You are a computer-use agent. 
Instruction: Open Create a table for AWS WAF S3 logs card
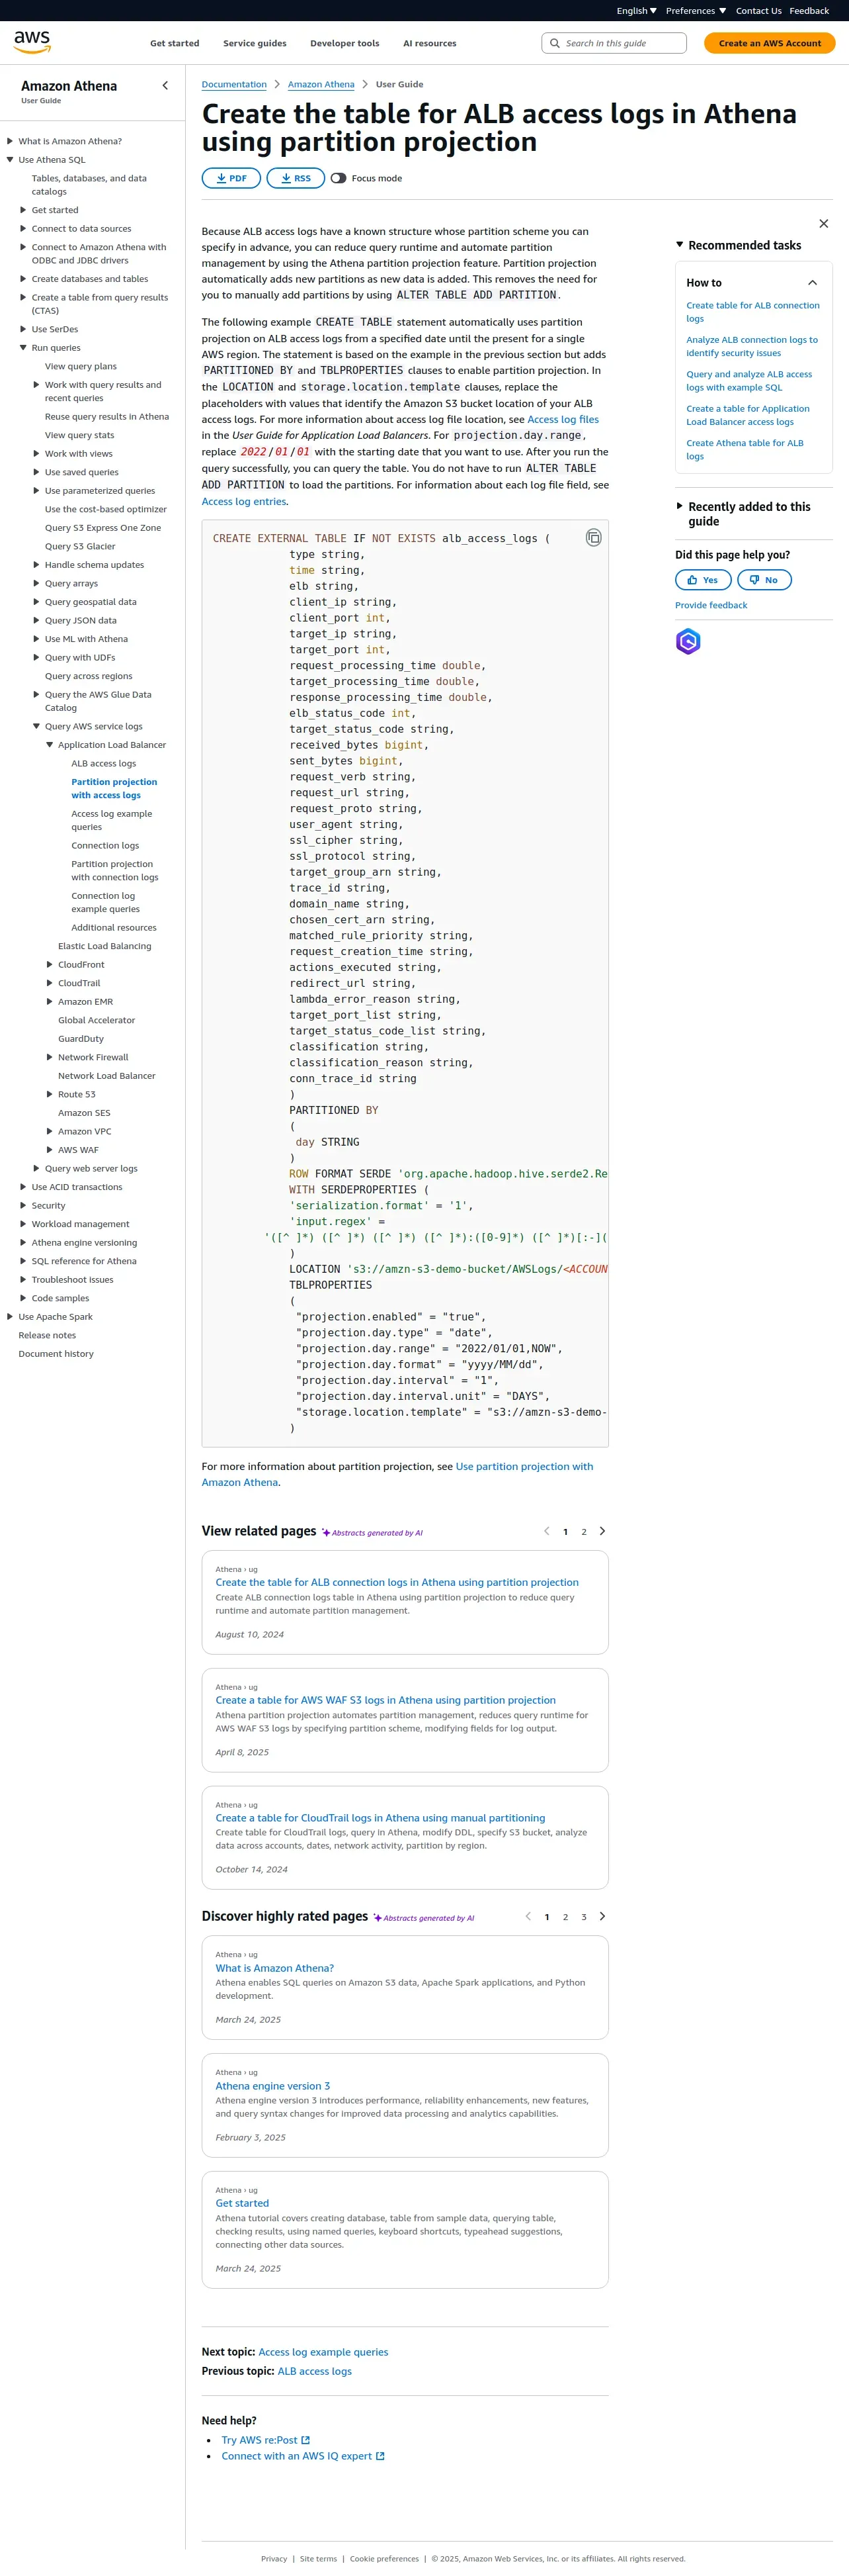click(x=385, y=1700)
